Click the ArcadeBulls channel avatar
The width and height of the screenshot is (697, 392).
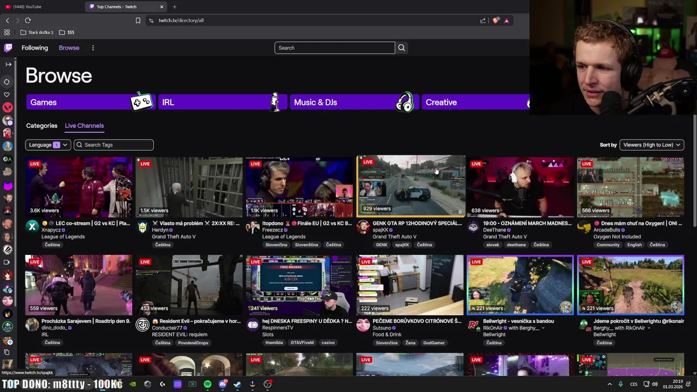[x=584, y=227]
